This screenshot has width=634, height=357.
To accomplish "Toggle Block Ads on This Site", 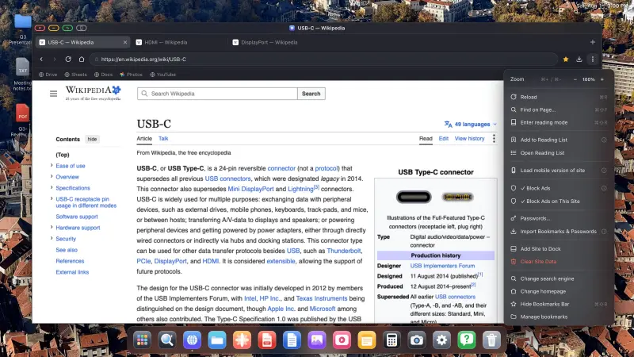I will coord(559,202).
